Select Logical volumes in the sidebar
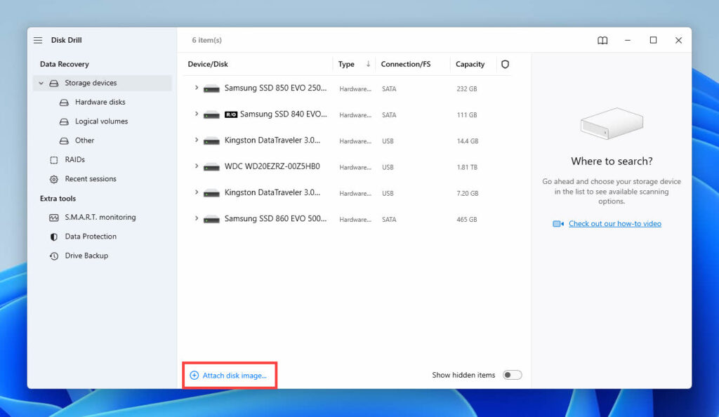 click(x=101, y=121)
